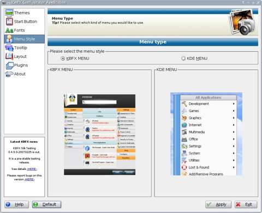The width and height of the screenshot is (262, 213).
Task: Click the Office entry in KDE preview
Action: pyautogui.click(x=209, y=139)
